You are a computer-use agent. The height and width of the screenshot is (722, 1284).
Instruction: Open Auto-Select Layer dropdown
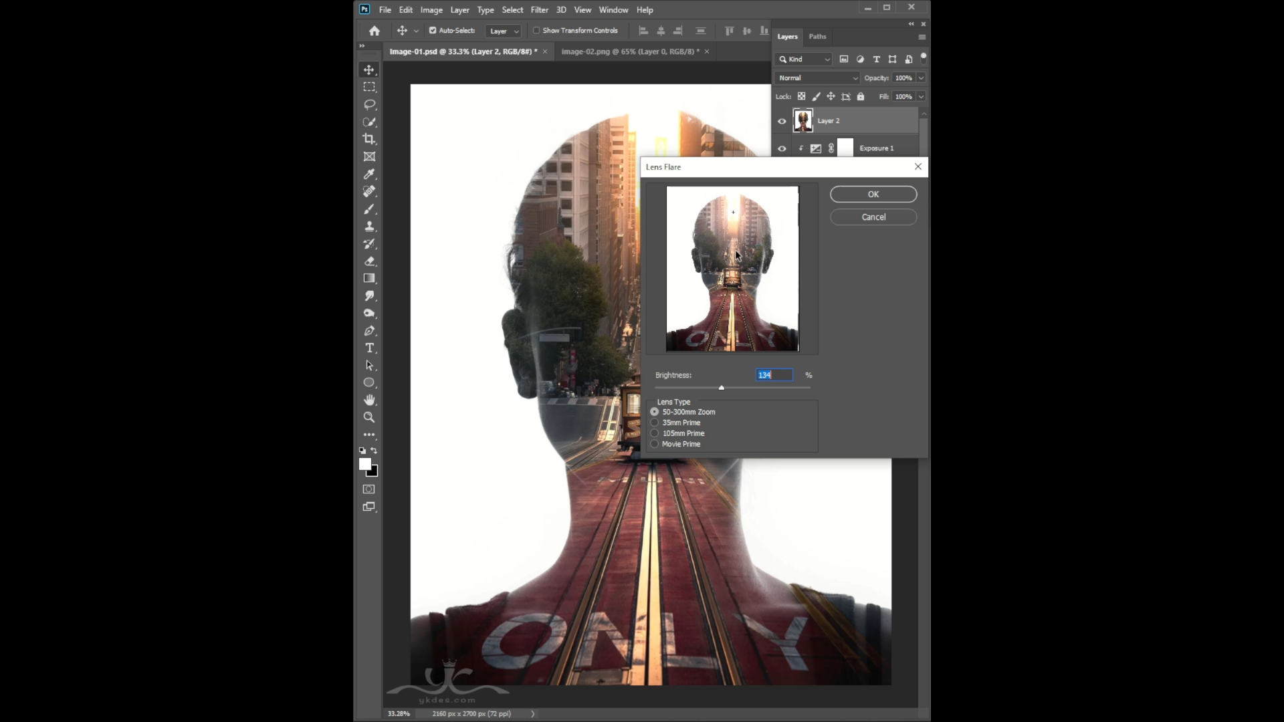(x=504, y=31)
